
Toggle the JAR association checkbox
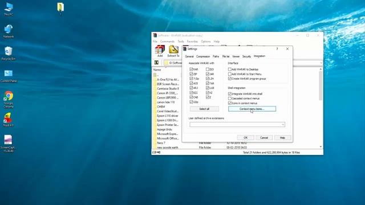(208, 74)
